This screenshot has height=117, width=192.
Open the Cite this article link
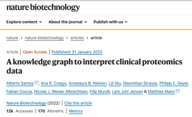coord(78,103)
